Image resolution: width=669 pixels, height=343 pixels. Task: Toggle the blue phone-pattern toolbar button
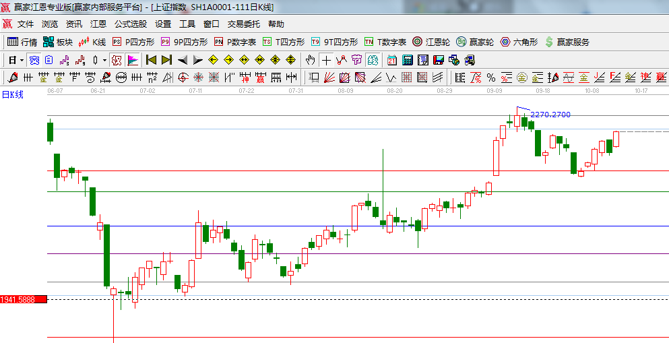click(33, 60)
